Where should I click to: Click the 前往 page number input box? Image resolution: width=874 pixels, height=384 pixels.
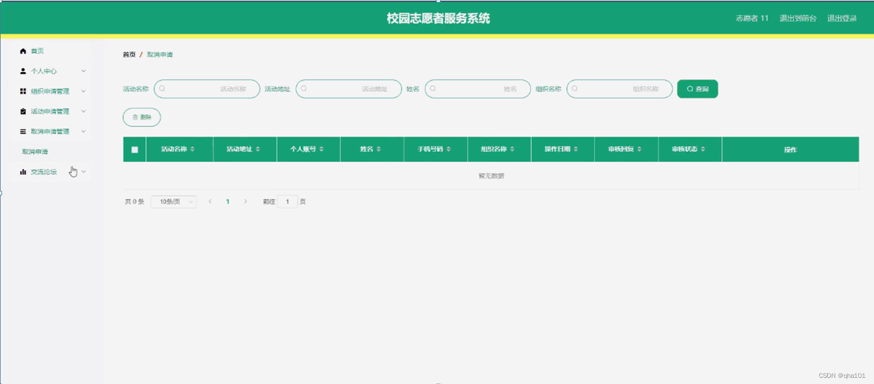(287, 202)
